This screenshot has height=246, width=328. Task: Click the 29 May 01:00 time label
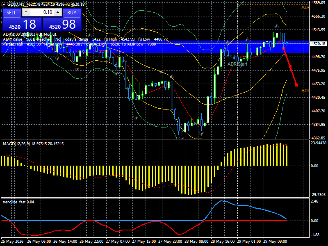[249, 241]
